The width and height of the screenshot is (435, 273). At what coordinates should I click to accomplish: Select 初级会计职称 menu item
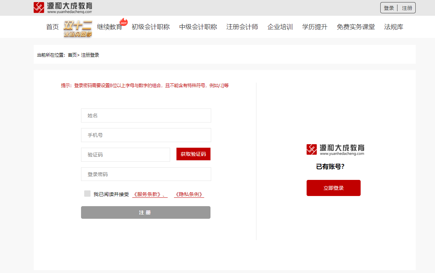pos(150,27)
